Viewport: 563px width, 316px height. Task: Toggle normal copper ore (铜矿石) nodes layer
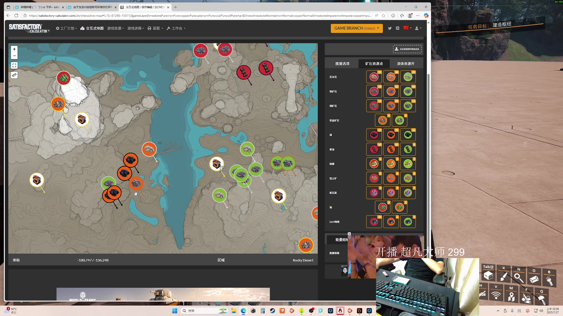pos(391,106)
